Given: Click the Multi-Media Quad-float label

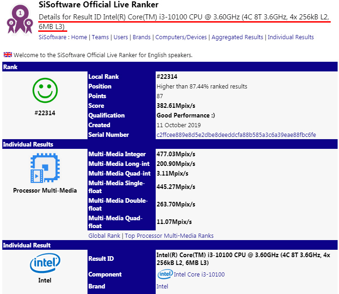Looking at the screenshot, I should [116, 222].
